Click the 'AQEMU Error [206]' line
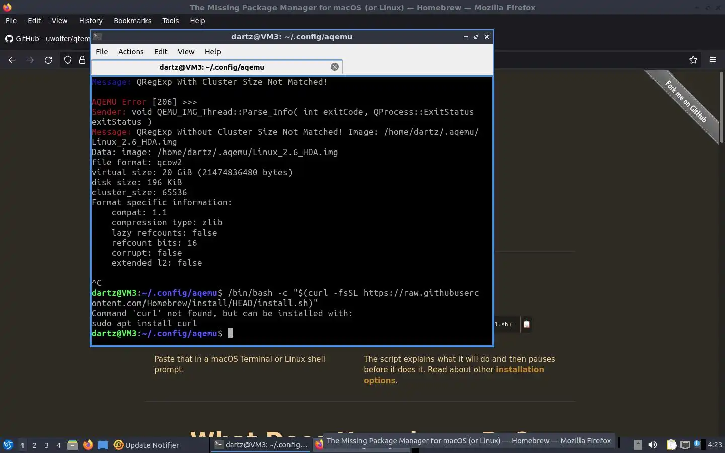 [x=144, y=102]
